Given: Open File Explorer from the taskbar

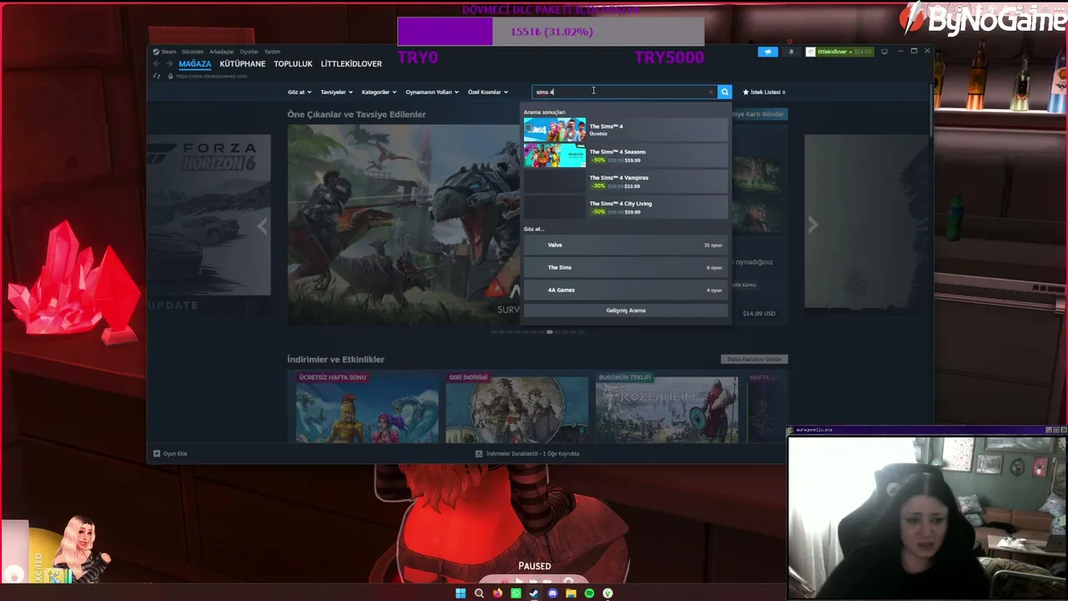Looking at the screenshot, I should (571, 593).
